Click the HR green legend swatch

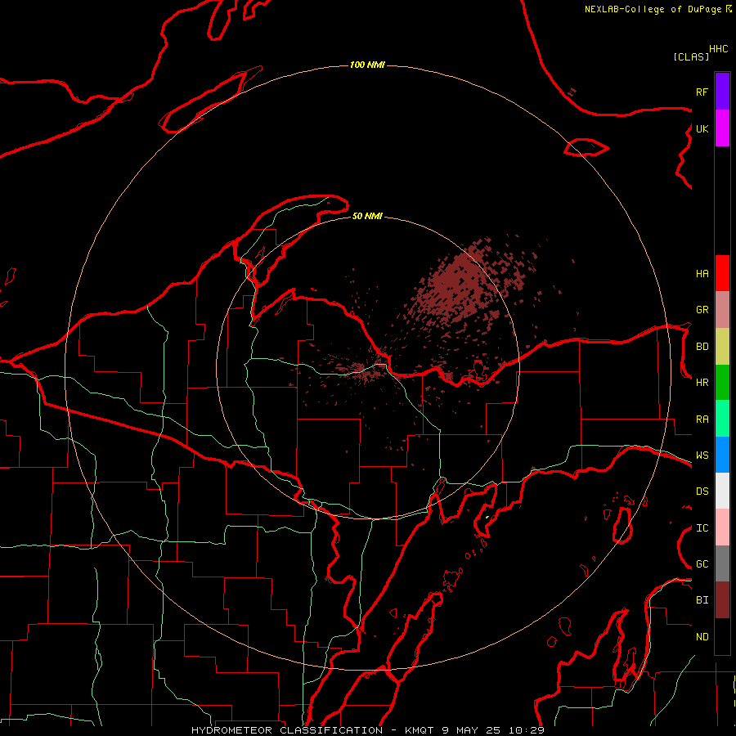[722, 383]
